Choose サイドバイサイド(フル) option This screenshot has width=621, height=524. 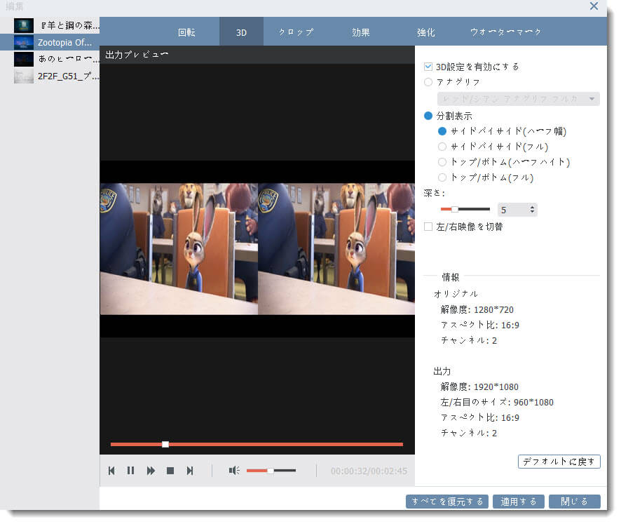tap(442, 147)
